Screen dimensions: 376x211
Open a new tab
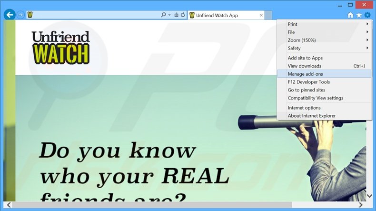[268, 15]
